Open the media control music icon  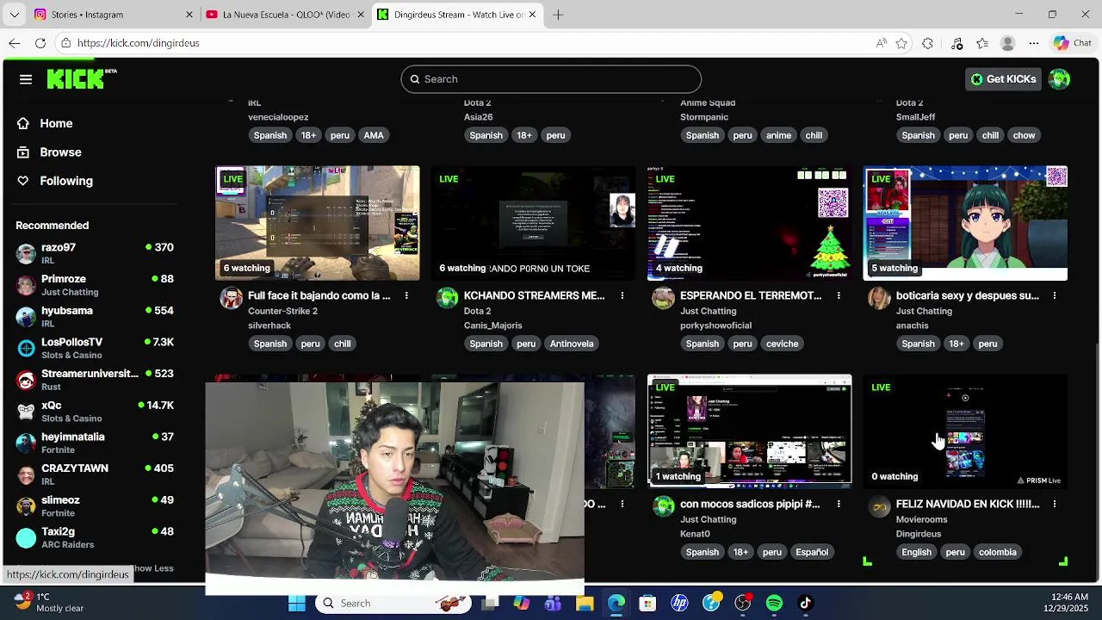[x=957, y=43]
